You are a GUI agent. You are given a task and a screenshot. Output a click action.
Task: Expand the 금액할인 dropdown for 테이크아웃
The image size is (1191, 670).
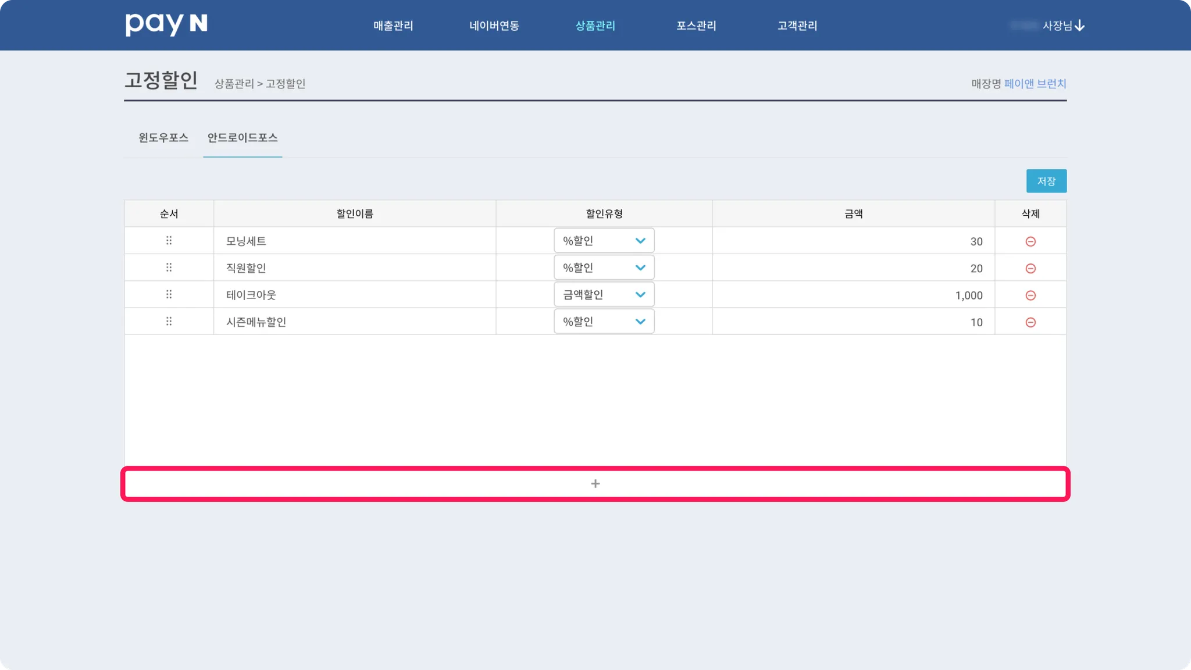point(604,295)
